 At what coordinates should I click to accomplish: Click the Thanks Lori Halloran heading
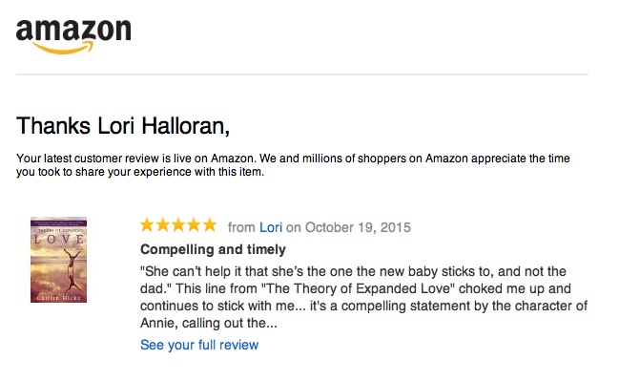[x=123, y=126]
